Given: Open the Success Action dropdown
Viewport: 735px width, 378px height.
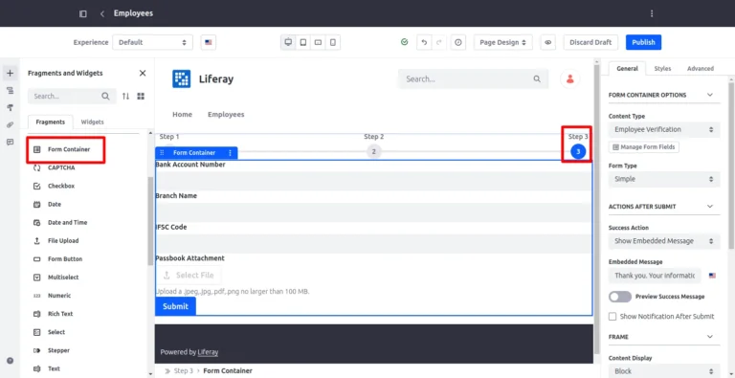Looking at the screenshot, I should [x=664, y=241].
